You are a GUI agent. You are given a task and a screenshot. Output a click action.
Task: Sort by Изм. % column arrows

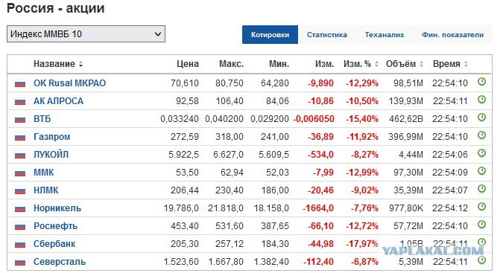point(376,64)
